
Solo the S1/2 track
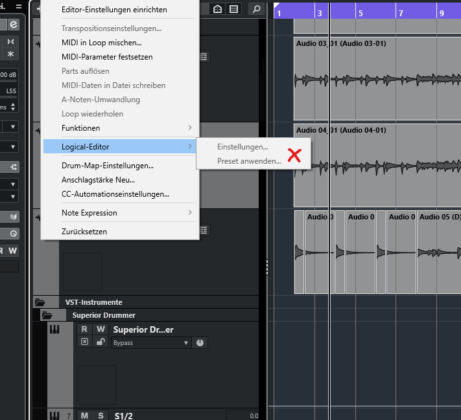pyautogui.click(x=100, y=415)
